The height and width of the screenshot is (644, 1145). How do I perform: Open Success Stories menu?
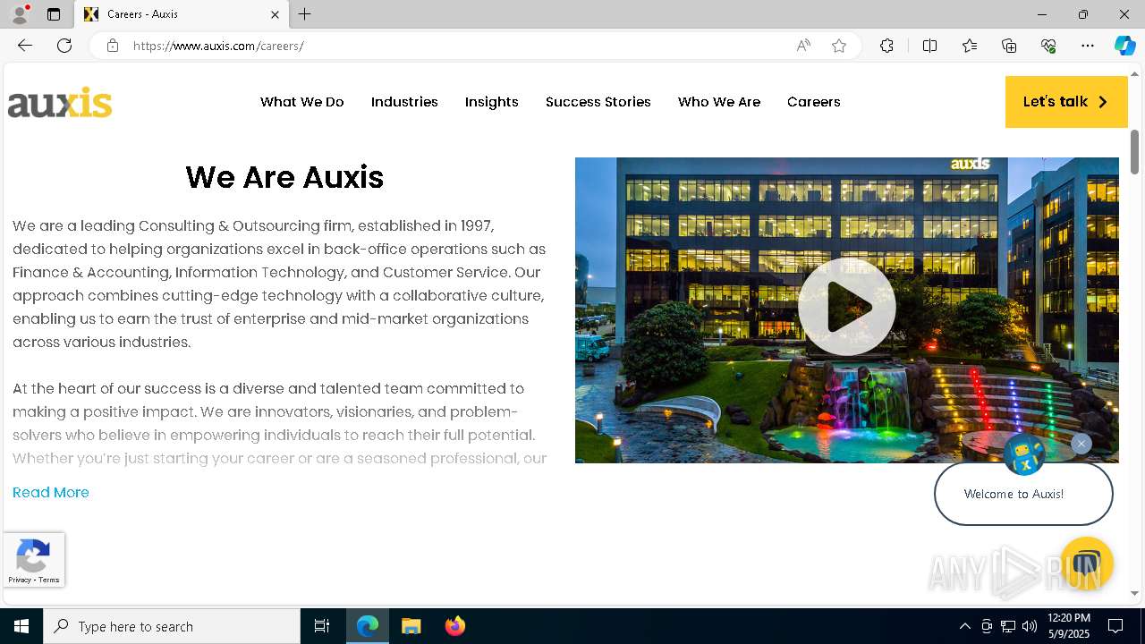point(598,102)
